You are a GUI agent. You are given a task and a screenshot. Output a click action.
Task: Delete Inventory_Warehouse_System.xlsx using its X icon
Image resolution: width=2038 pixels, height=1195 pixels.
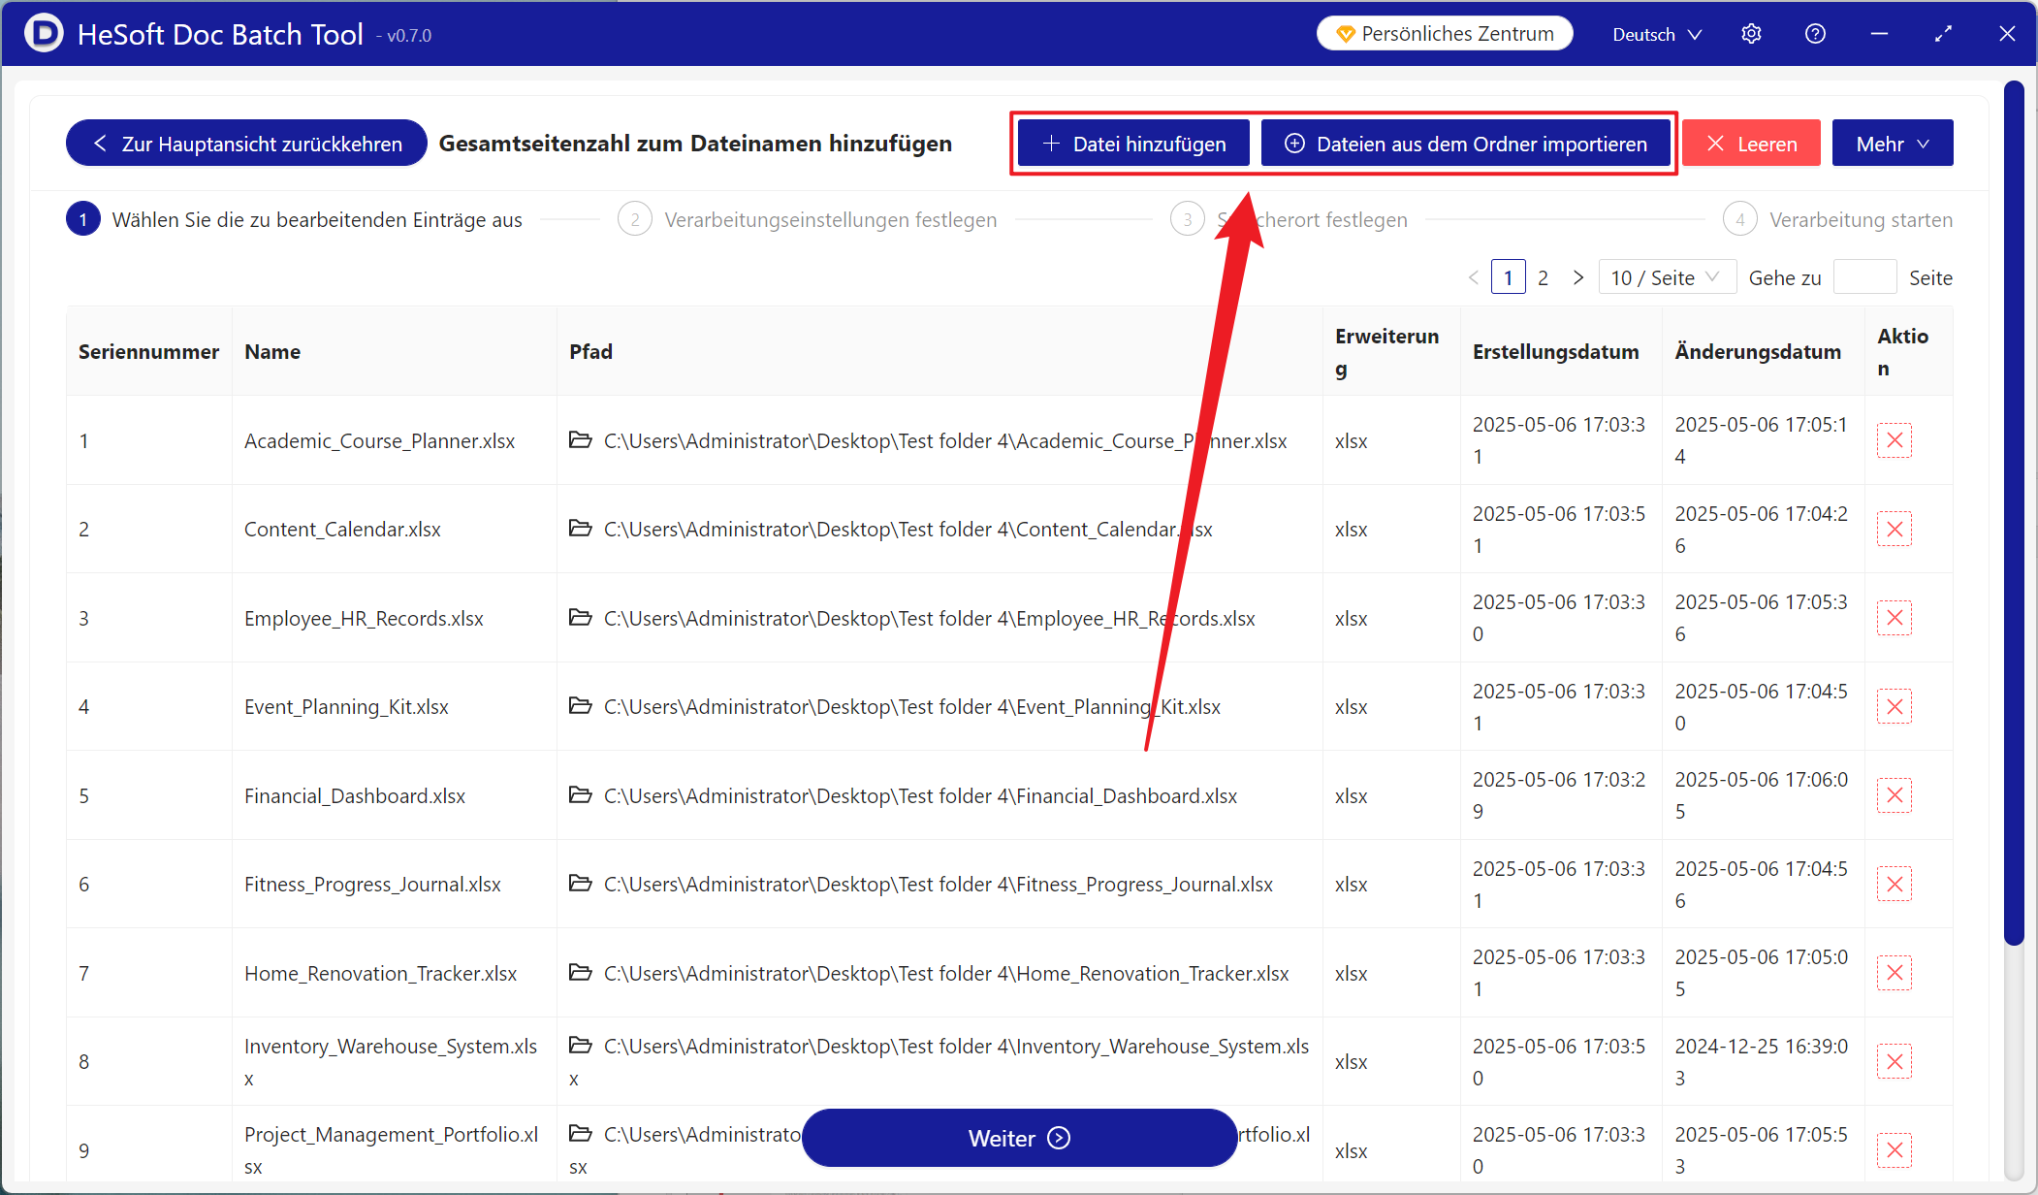(1894, 1061)
